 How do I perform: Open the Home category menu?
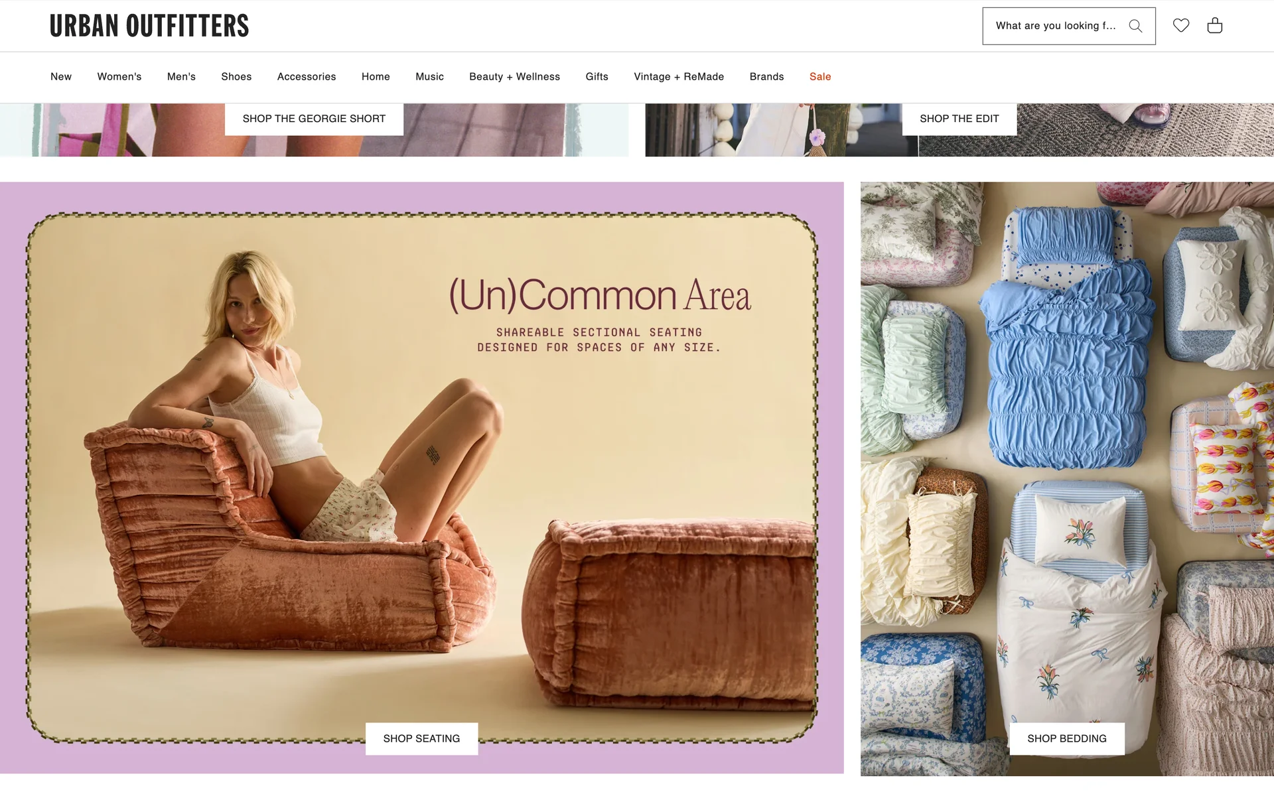pos(376,77)
